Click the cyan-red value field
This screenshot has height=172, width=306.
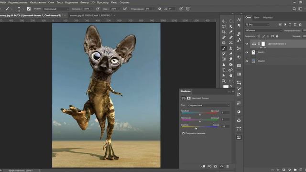coord(225,113)
